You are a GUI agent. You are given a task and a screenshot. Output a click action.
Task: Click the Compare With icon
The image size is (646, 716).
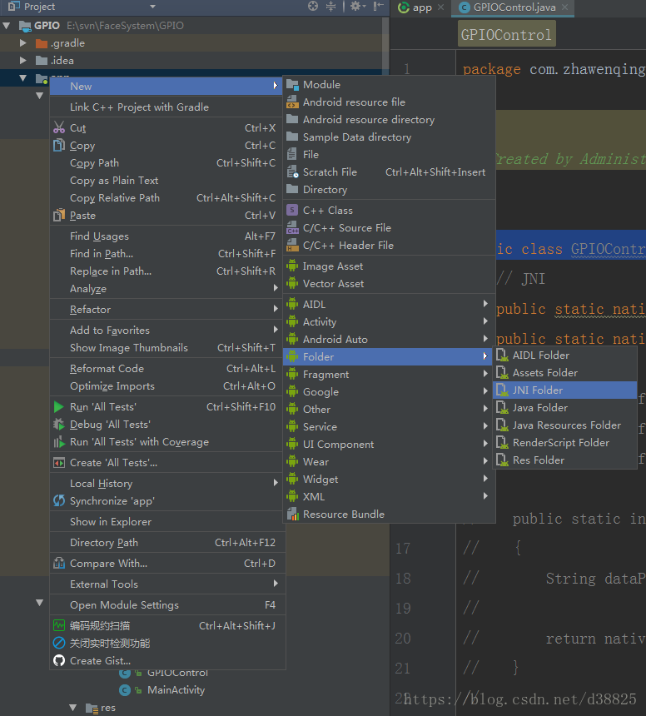pyautogui.click(x=59, y=563)
